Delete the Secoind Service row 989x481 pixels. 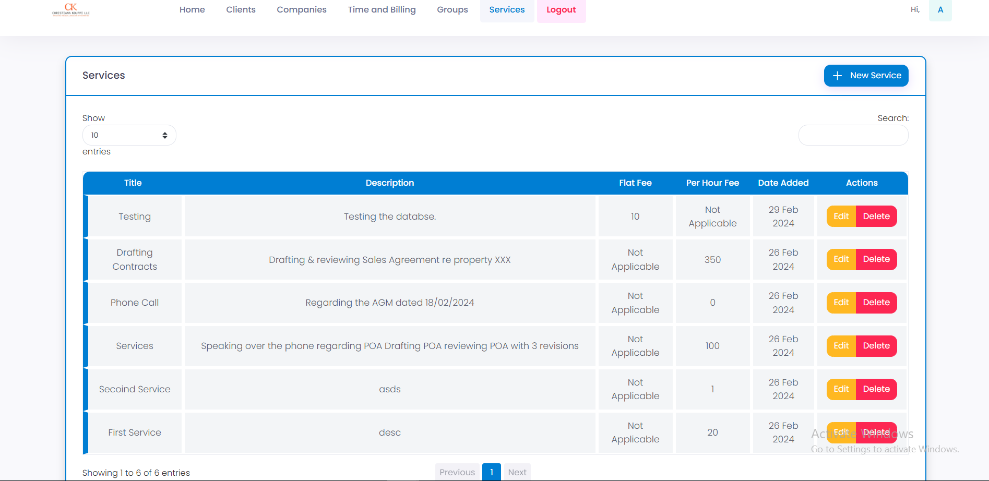click(x=876, y=389)
